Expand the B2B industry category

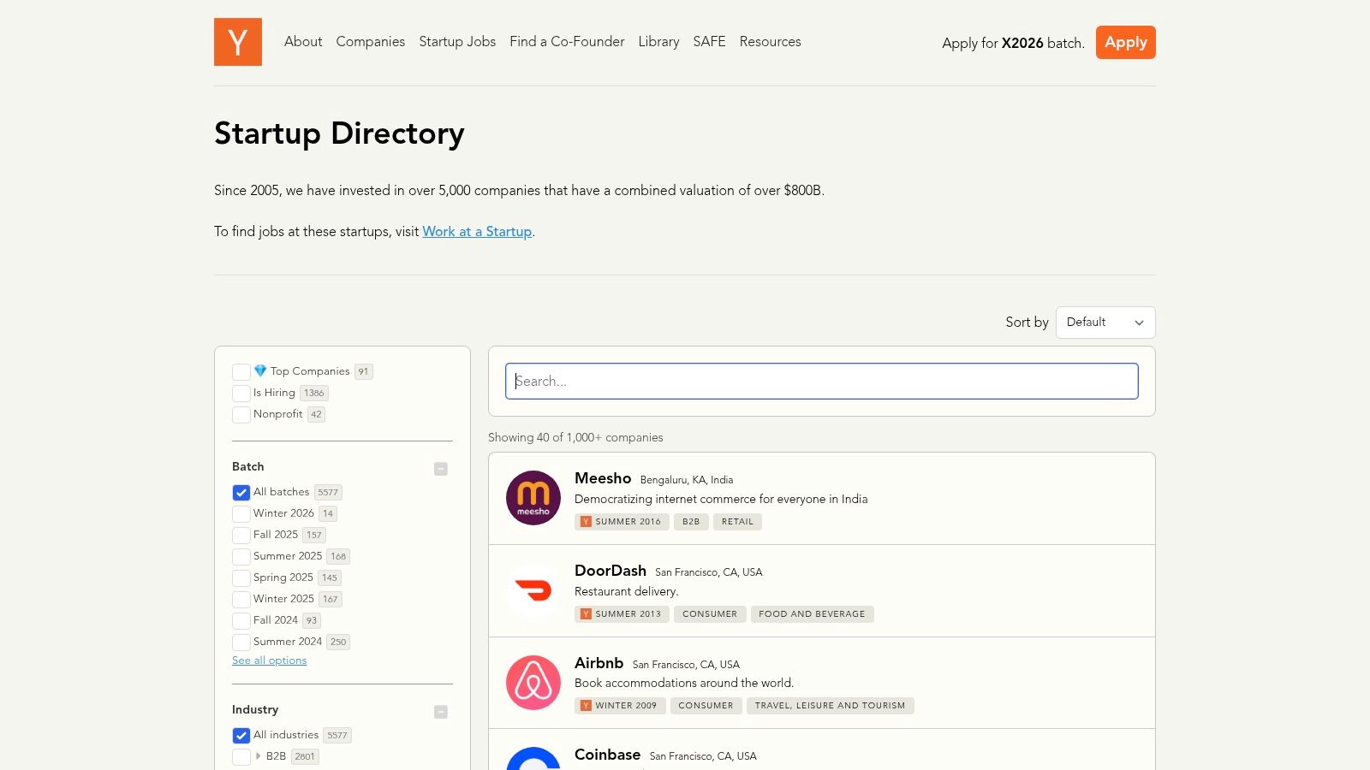[x=257, y=756]
